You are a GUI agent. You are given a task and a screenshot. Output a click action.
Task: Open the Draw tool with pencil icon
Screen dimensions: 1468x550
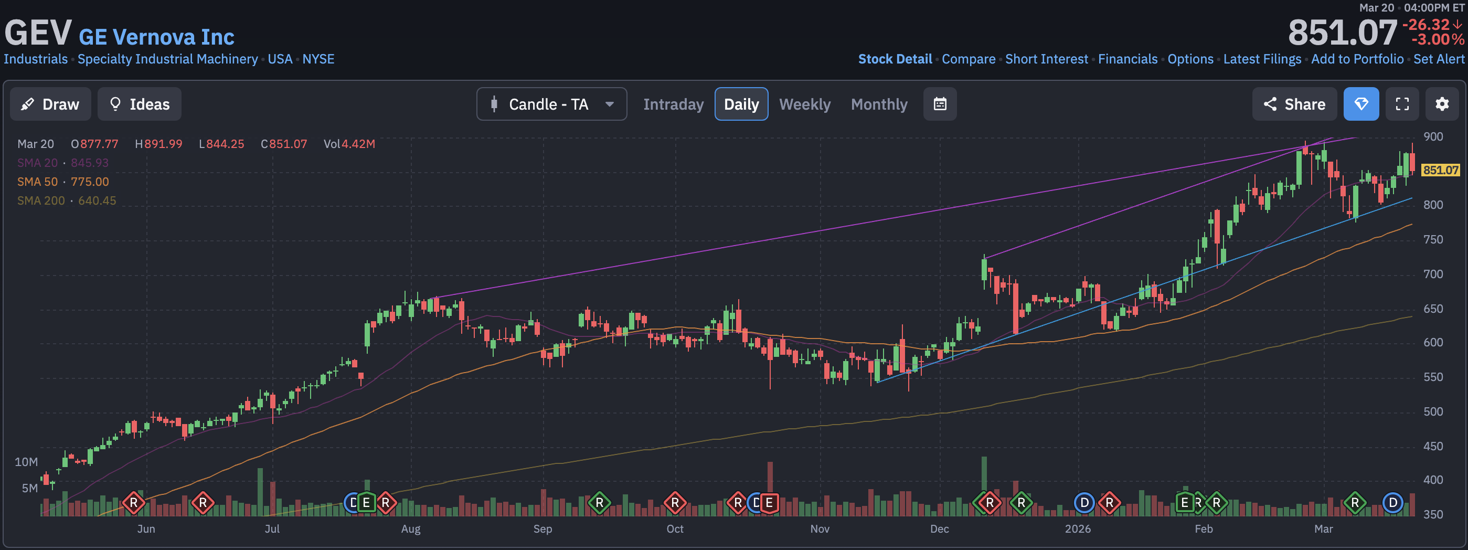(50, 104)
